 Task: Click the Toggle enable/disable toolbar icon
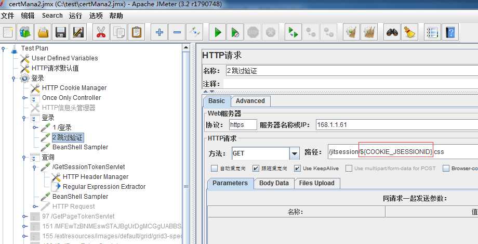pyautogui.click(x=194, y=32)
